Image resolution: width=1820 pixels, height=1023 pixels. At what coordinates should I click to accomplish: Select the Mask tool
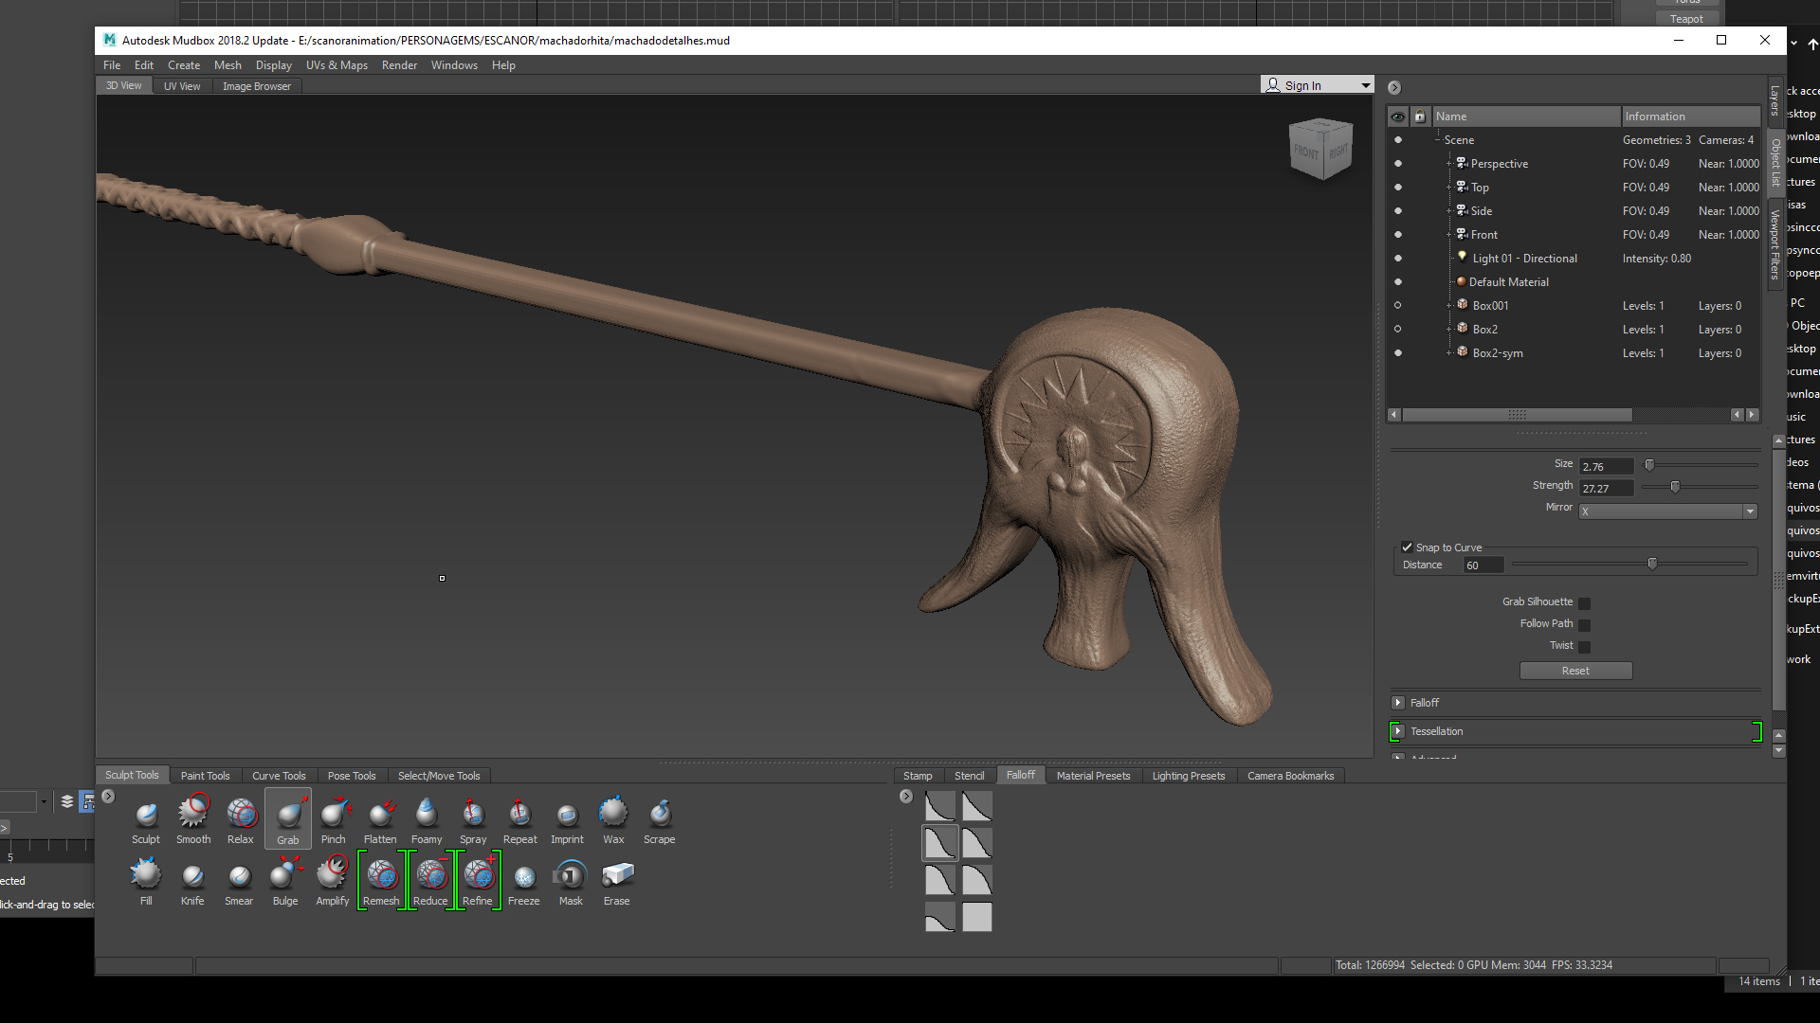pyautogui.click(x=571, y=882)
